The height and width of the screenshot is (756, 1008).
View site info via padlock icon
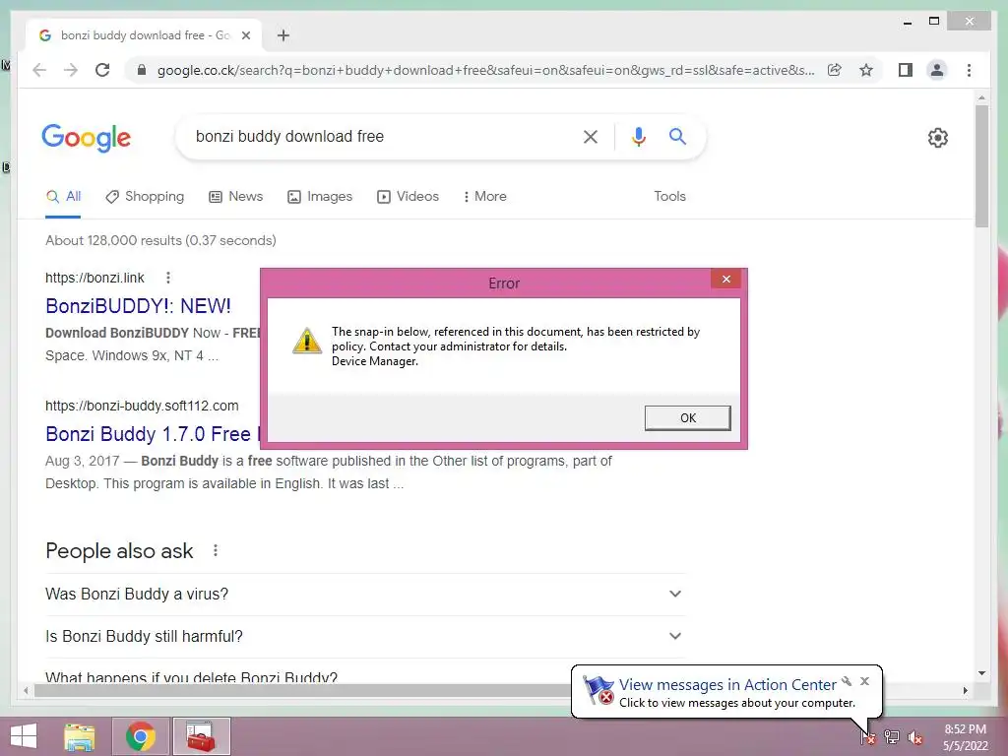142,70
